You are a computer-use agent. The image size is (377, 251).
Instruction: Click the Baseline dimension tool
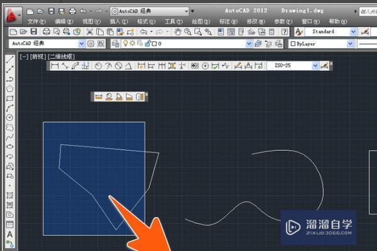151,65
